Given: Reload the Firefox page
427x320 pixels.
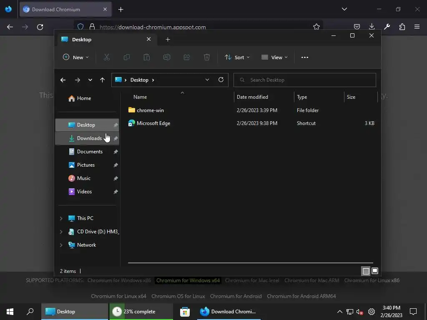Looking at the screenshot, I should [40, 27].
